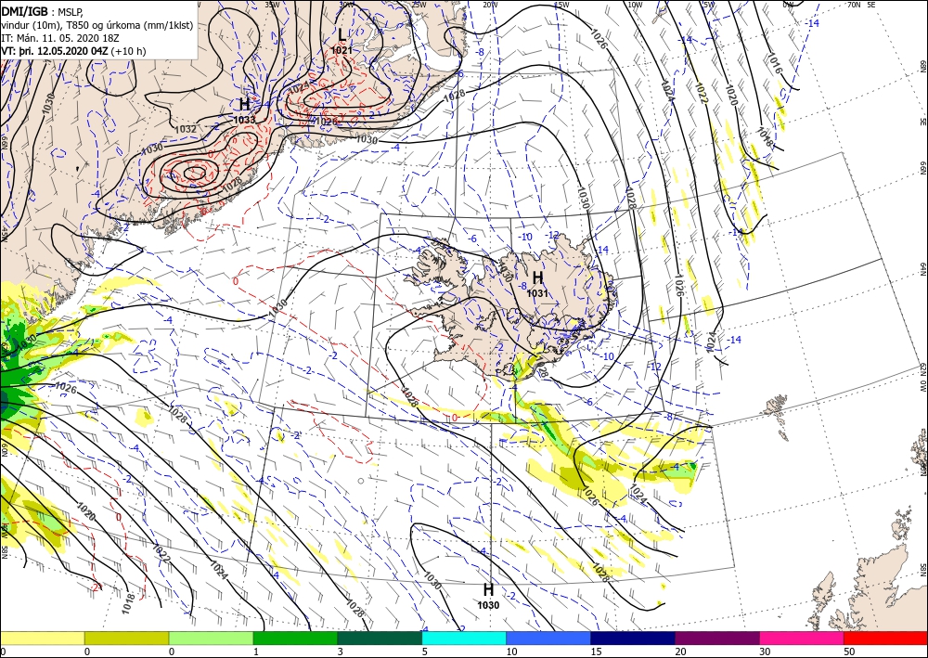Click the pale yellow legend color swatch
928x658 pixels.
[x=42, y=638]
